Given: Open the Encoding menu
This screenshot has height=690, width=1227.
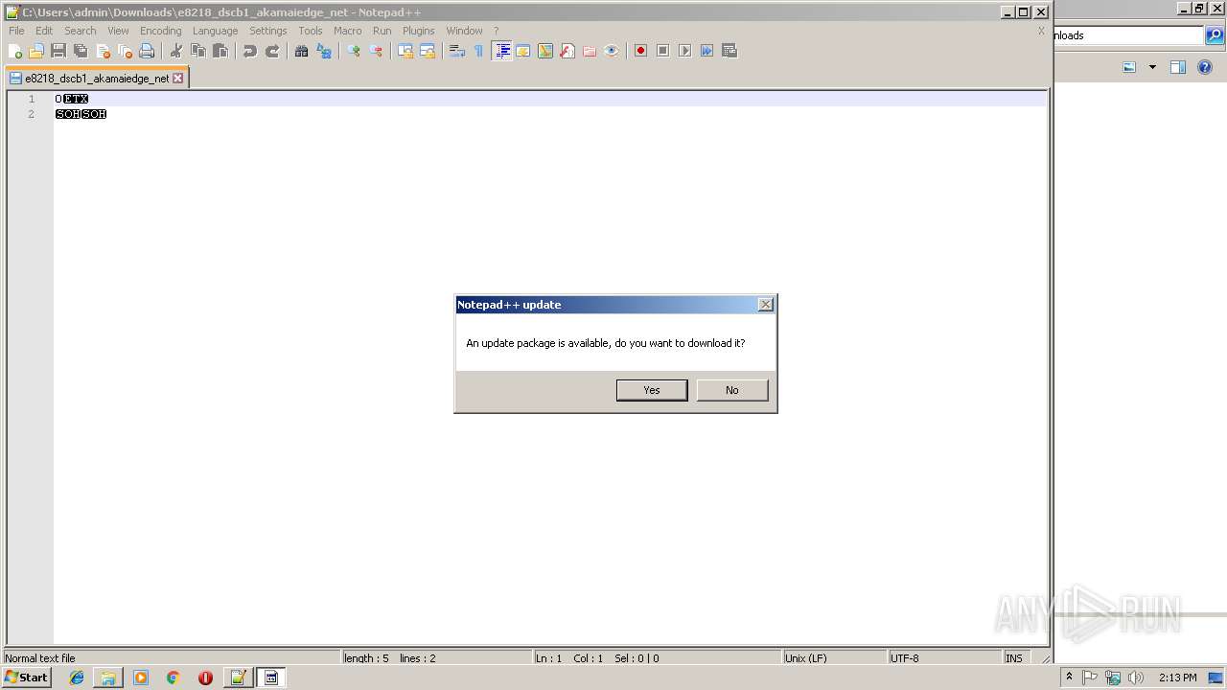Looking at the screenshot, I should pos(160,30).
